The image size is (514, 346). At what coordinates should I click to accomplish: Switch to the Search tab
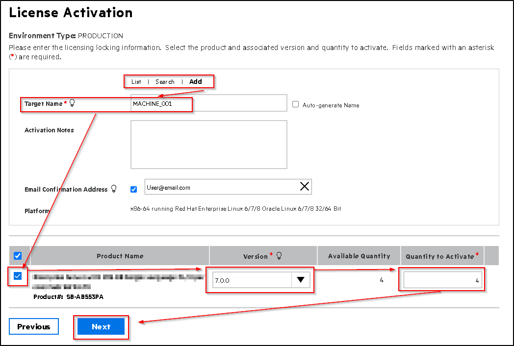(165, 81)
